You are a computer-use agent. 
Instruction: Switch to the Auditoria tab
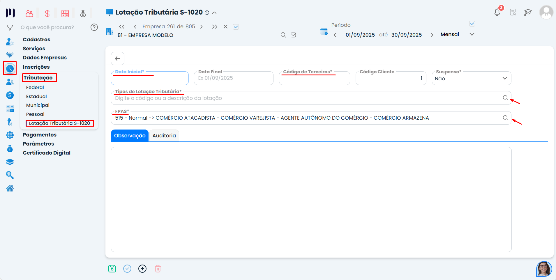(x=164, y=136)
